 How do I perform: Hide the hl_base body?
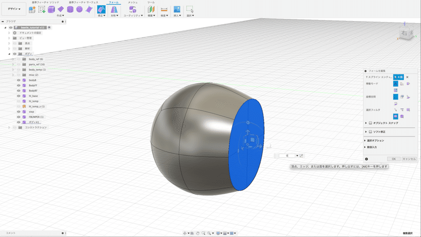click(x=18, y=96)
